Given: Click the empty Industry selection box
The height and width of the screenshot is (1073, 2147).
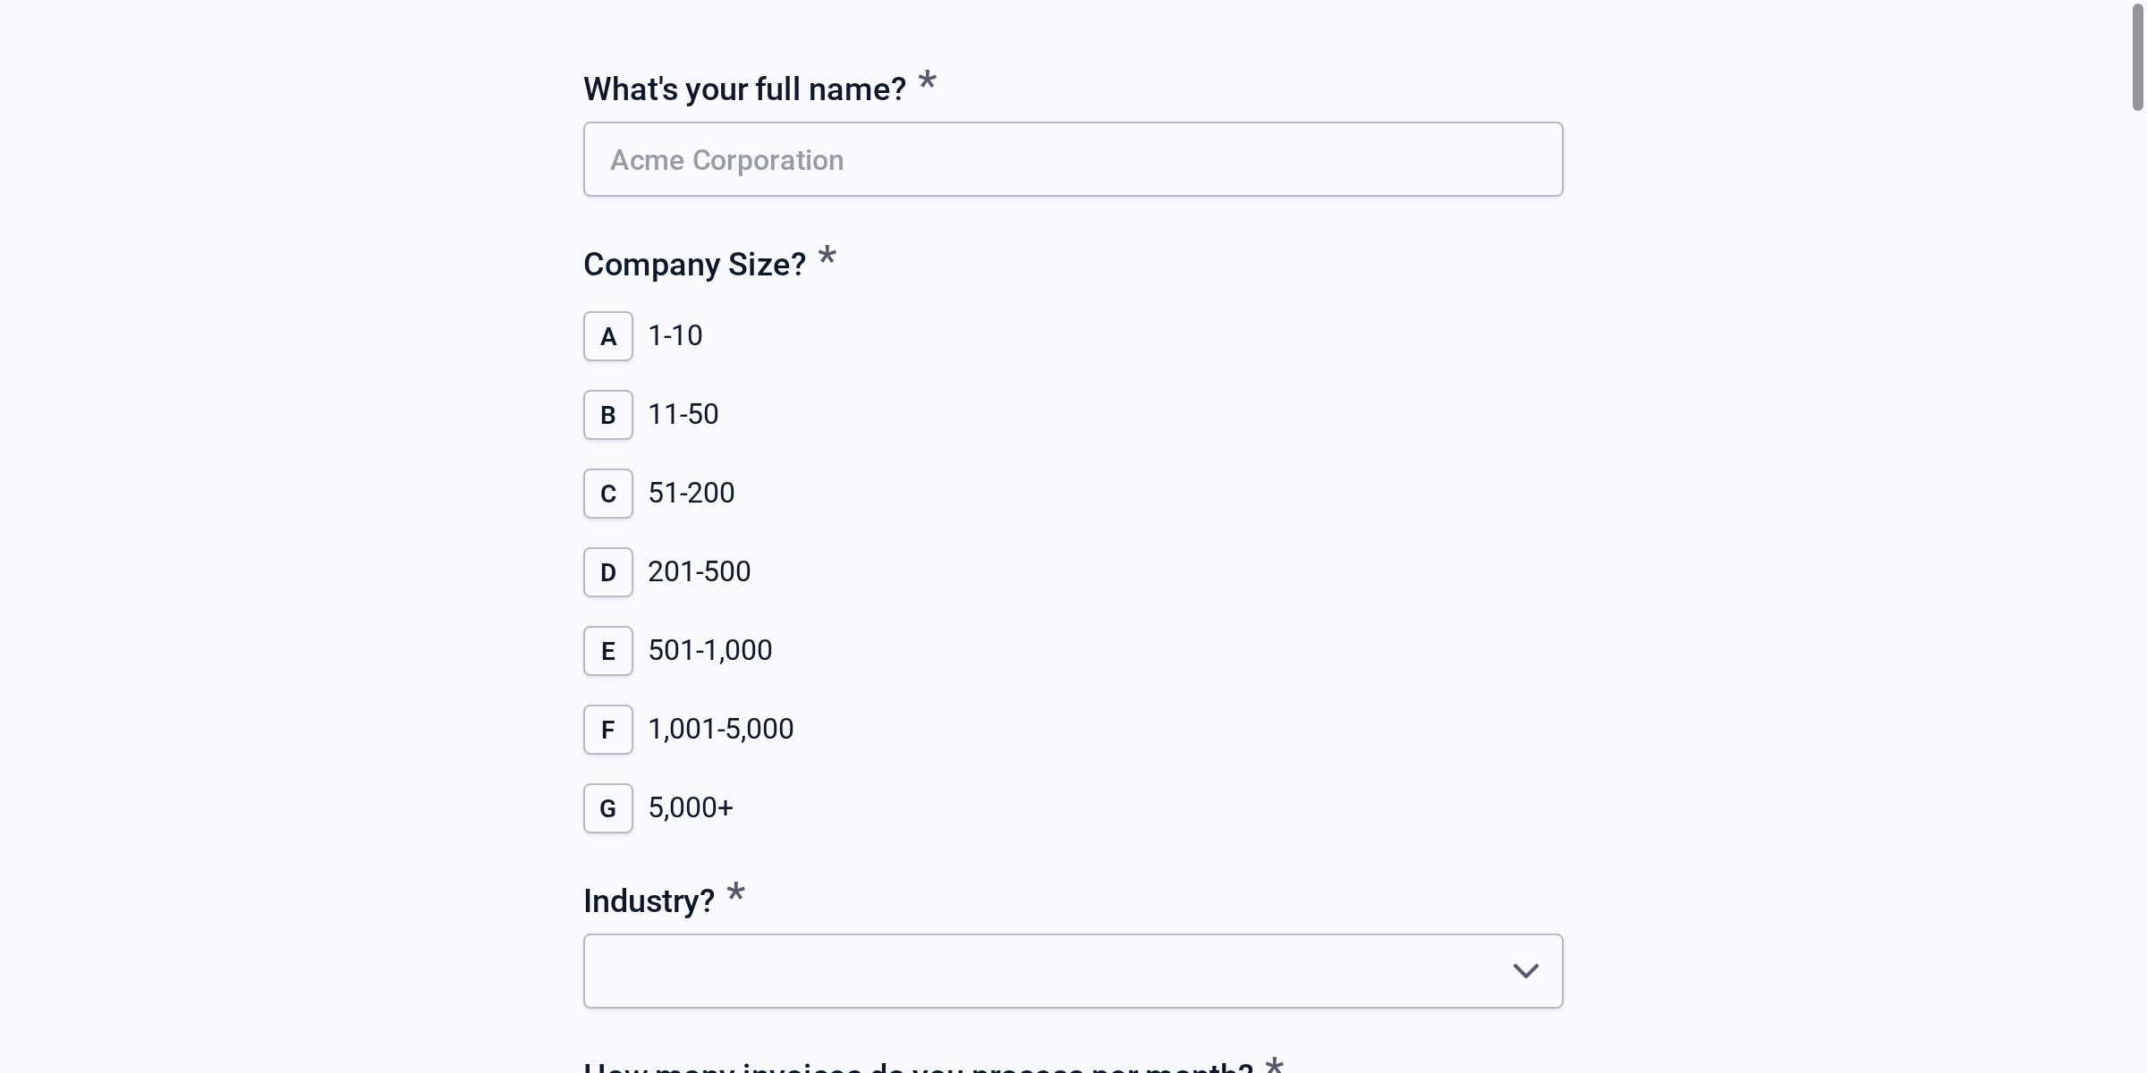Looking at the screenshot, I should [984, 970].
